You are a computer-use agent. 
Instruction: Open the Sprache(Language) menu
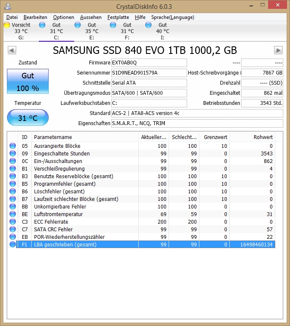pos(173,17)
